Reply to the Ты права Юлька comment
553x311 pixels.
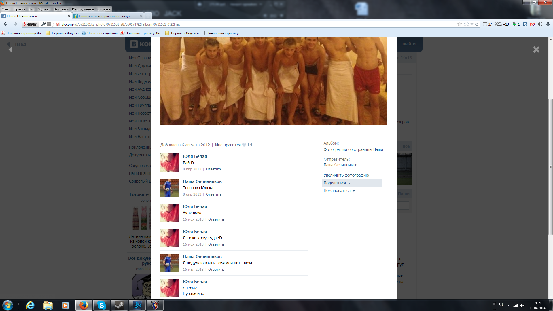pyautogui.click(x=214, y=194)
